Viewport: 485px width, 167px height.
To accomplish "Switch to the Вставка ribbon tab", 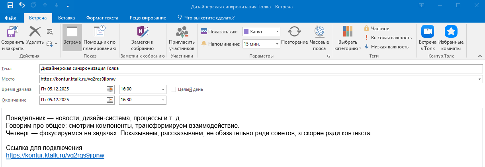I will pyautogui.click(x=66, y=18).
